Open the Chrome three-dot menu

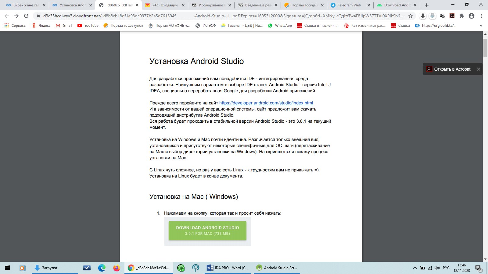(481, 16)
